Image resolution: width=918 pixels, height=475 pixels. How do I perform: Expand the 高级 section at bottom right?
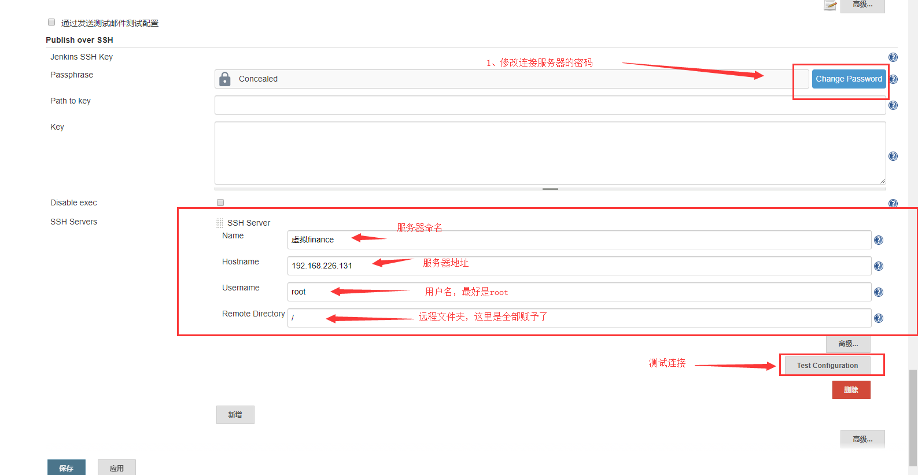tap(862, 439)
